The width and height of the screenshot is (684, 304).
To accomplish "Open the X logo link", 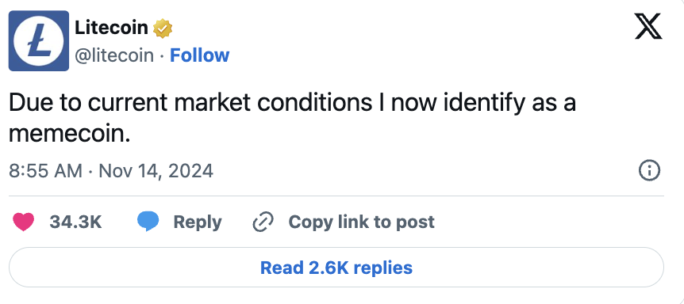I will point(647,28).
